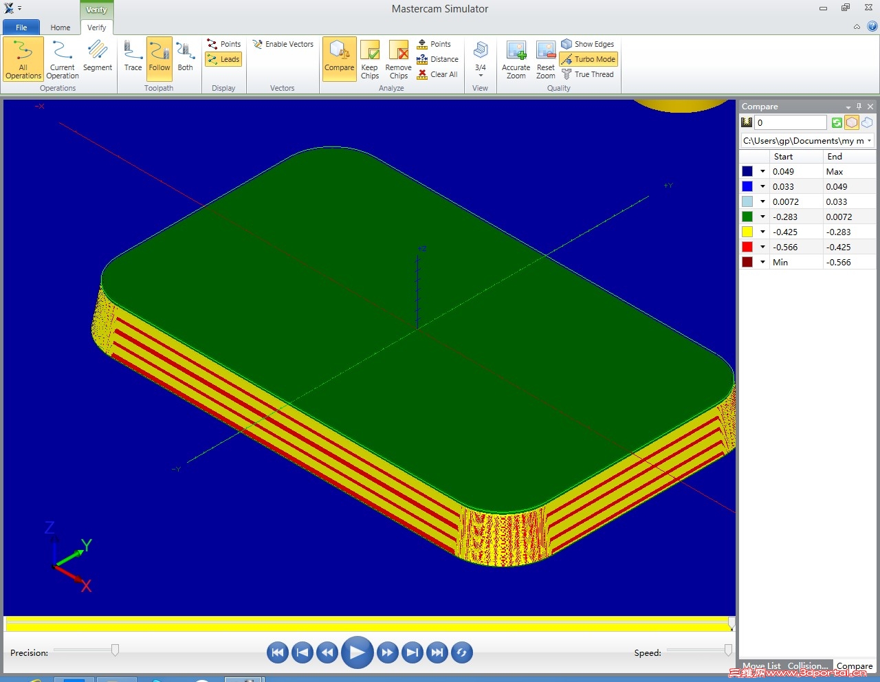Click the stock tolerance icon in Compare panel
This screenshot has width=880, height=682.
(747, 122)
